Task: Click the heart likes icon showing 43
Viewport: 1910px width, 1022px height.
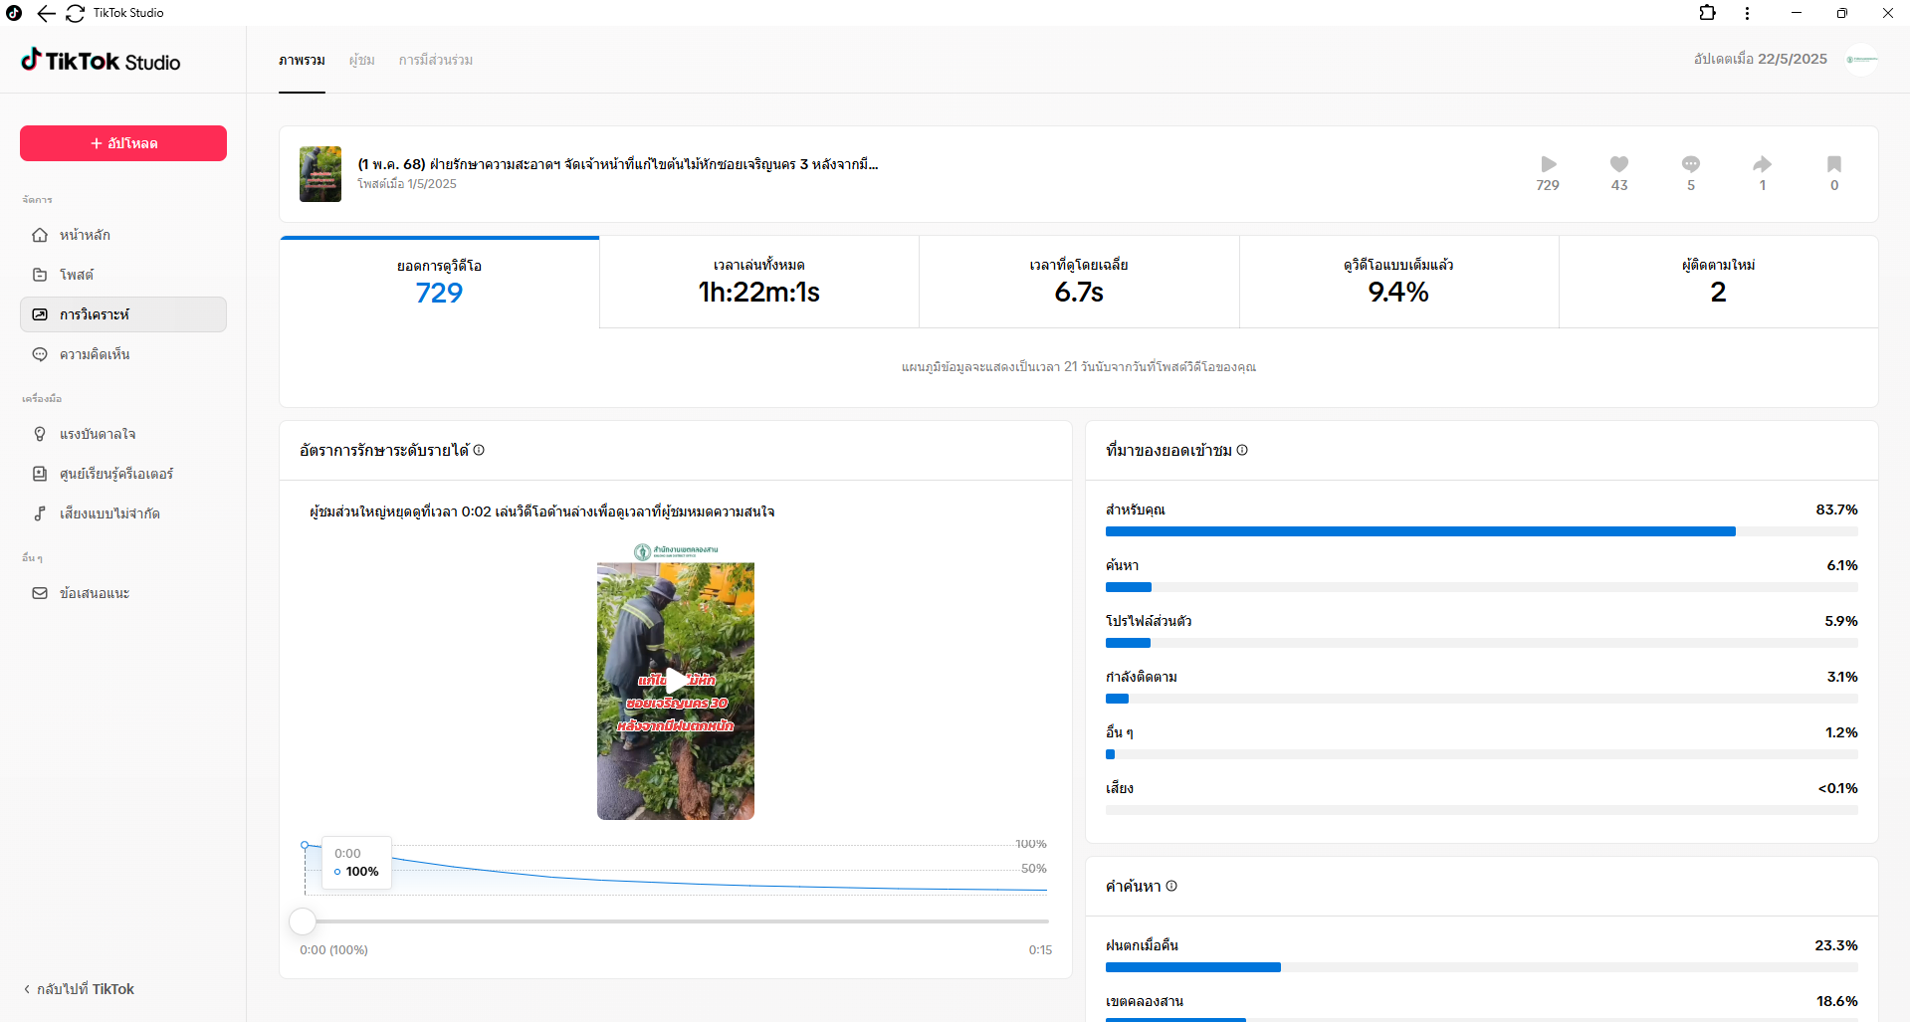Action: tap(1619, 164)
